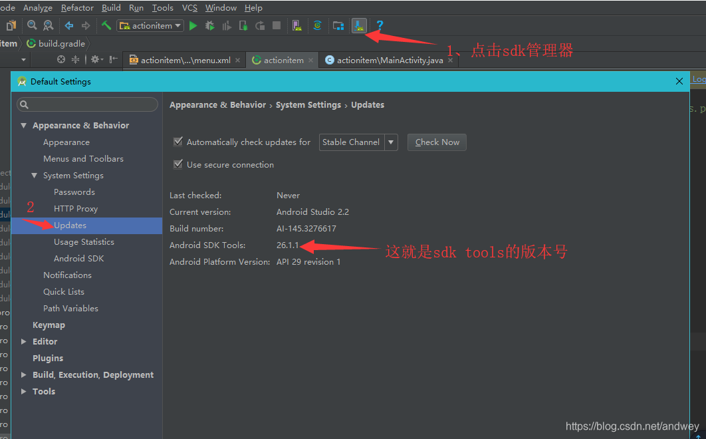The height and width of the screenshot is (439, 706).
Task: Click the settings search field
Action: pos(87,104)
